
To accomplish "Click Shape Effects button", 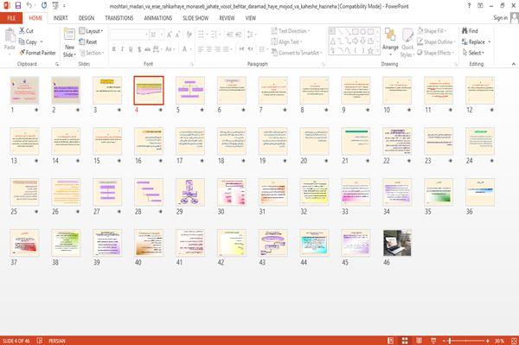I will (436, 53).
